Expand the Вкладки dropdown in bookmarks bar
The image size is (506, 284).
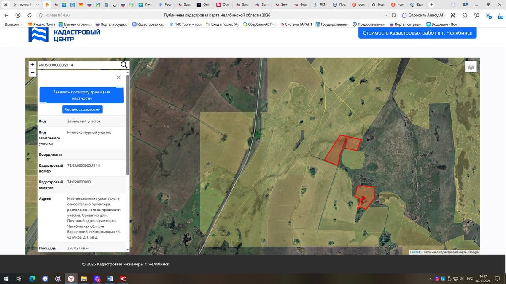[14, 24]
